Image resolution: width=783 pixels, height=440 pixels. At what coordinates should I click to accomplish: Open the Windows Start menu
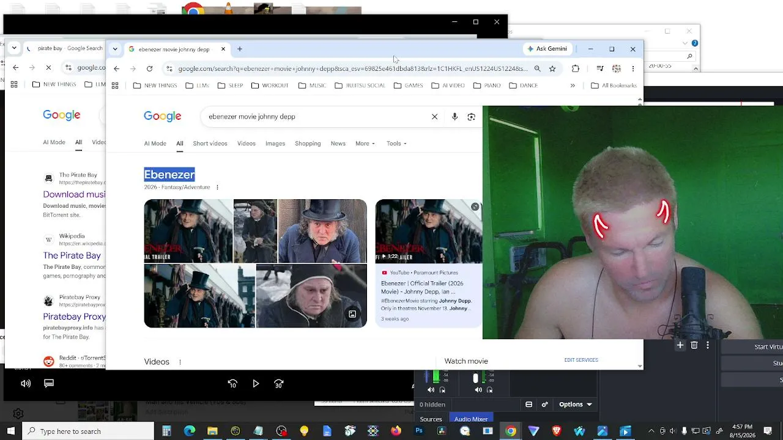coord(10,431)
